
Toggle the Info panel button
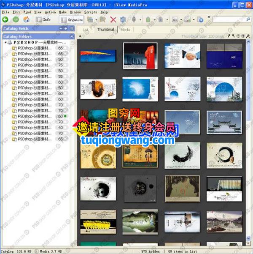pyautogui.click(x=43, y=19)
